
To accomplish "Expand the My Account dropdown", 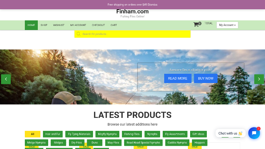I will tap(227, 25).
